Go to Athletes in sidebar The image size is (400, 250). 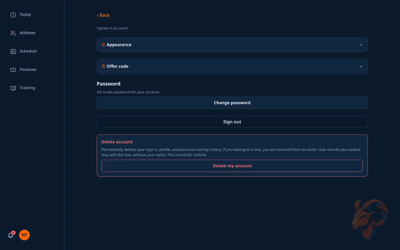[27, 33]
